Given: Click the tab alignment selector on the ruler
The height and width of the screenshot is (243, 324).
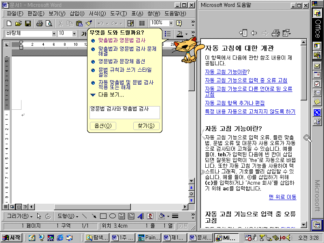Looking at the screenshot, I should (7, 45).
